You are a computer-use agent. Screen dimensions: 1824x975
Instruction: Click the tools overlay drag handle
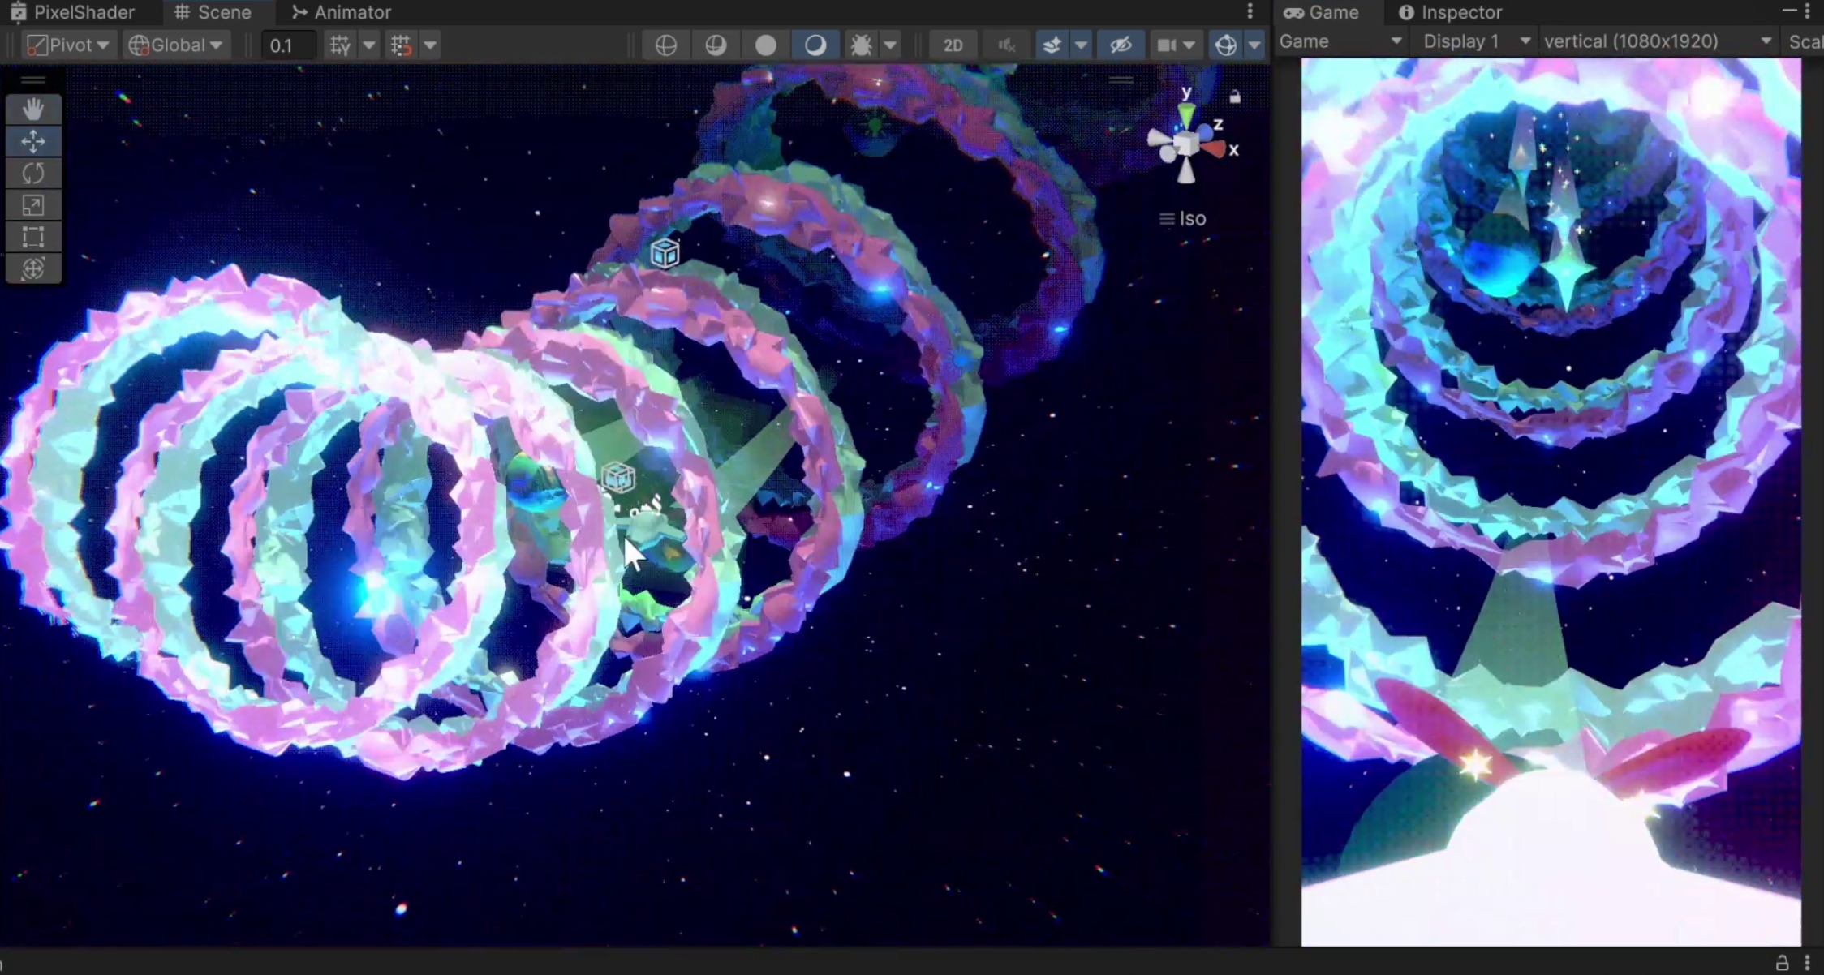point(33,80)
